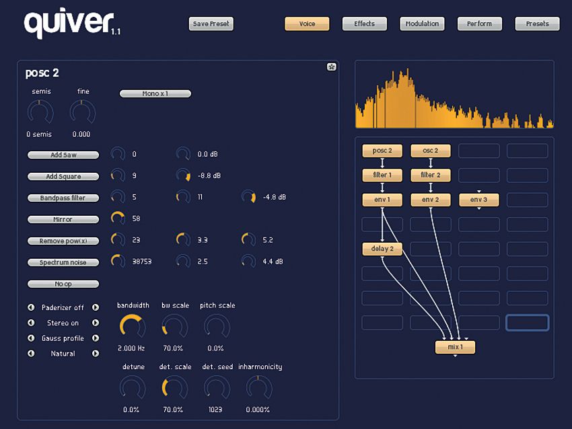Go to the Perform tab
Screen dimensions: 572x429
tap(480, 24)
